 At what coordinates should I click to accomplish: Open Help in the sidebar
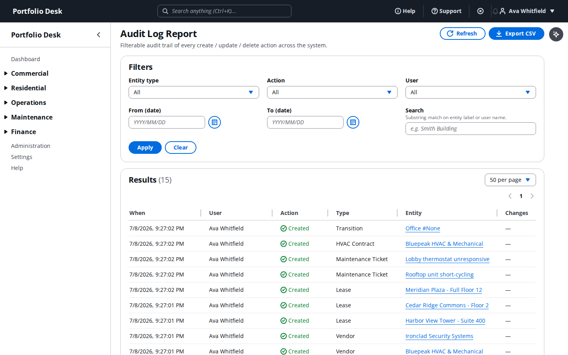(x=17, y=168)
